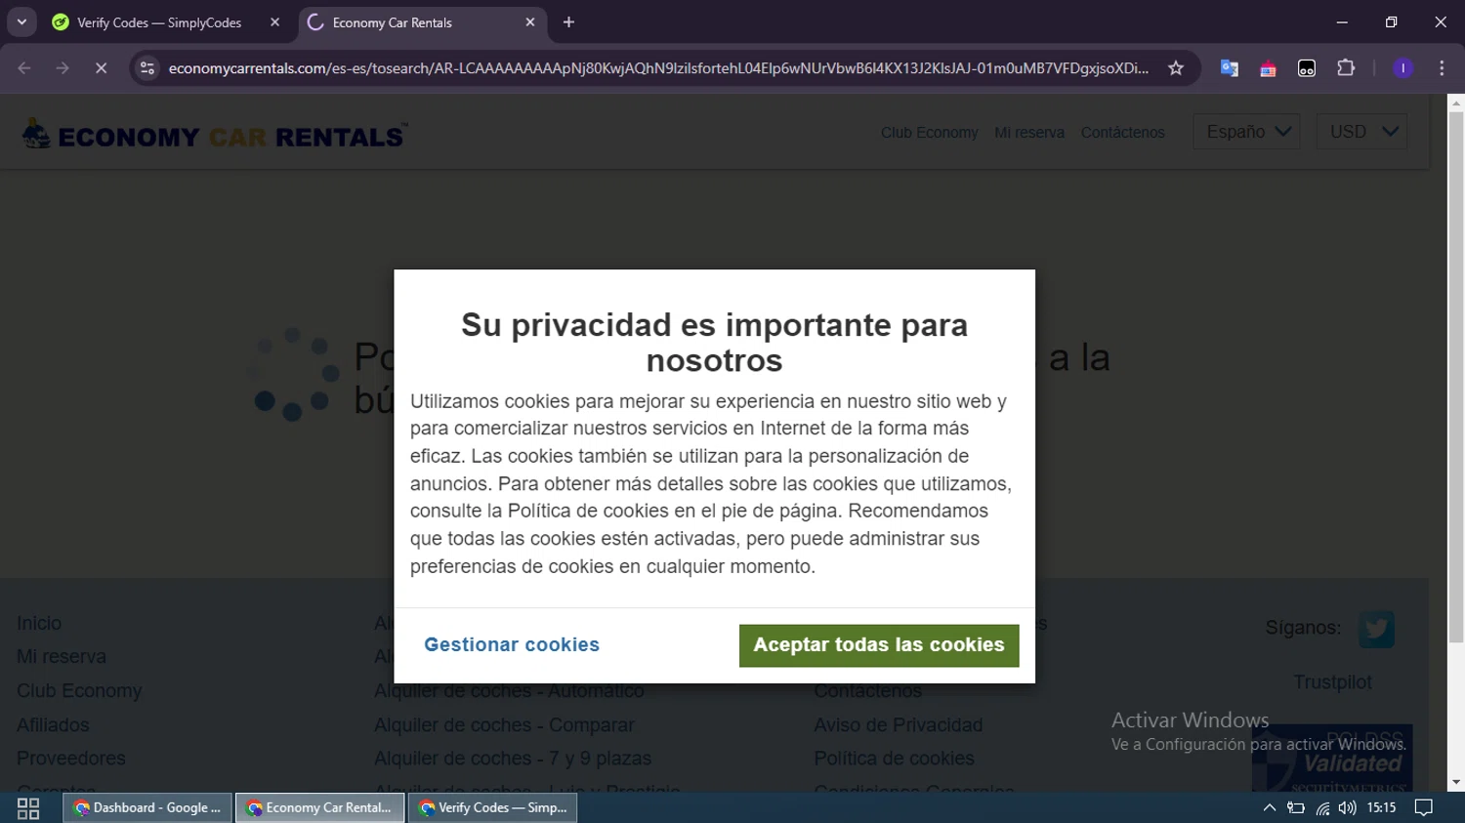View site information icon in address bar

tap(147, 68)
